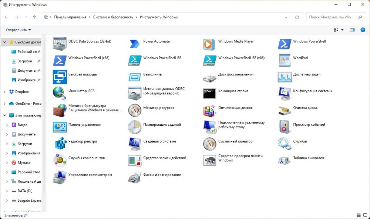Click the blue help question mark icon
Viewport: 370px width, 219px height.
coord(363,30)
